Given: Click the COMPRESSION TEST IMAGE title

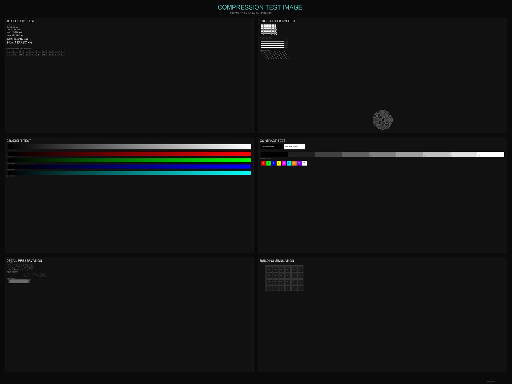Looking at the screenshot, I should 260,7.
